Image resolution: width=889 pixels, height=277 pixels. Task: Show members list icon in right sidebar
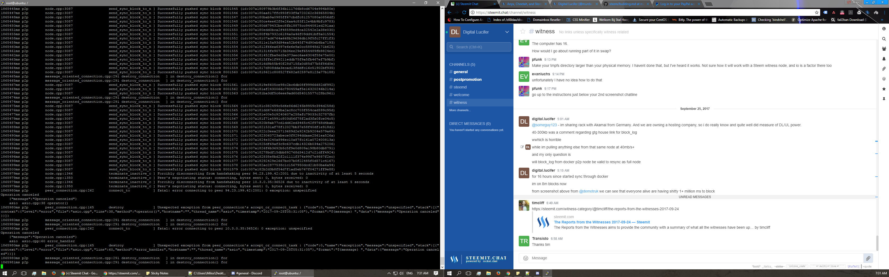coord(884,49)
